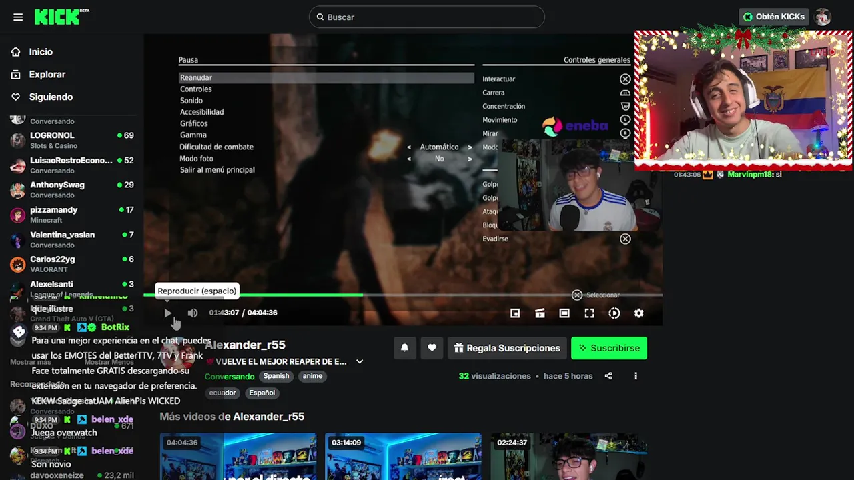Open the 04:04:36 video thumbnail

(x=238, y=457)
